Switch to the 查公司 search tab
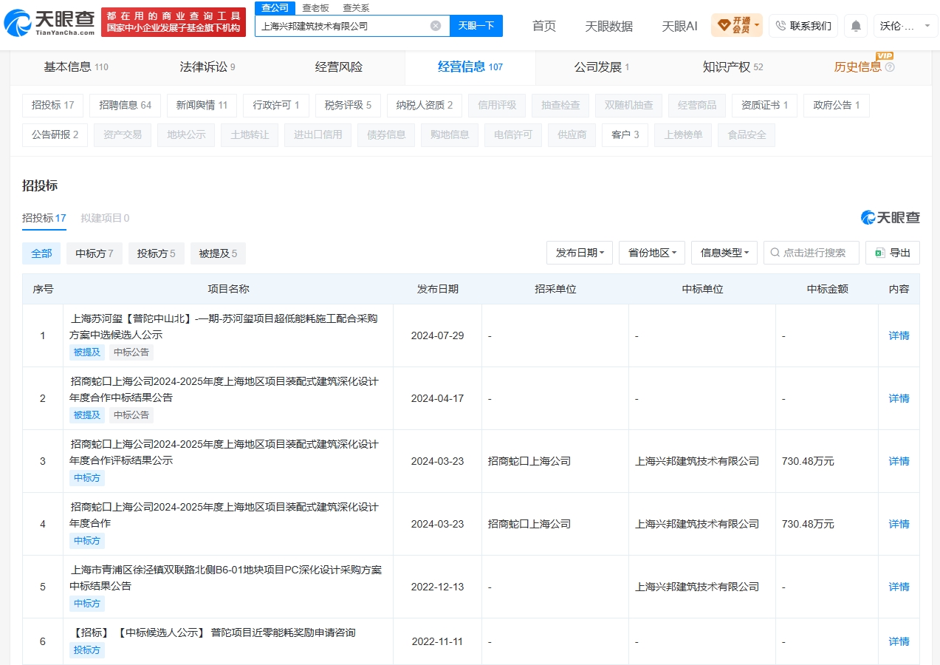 275,8
